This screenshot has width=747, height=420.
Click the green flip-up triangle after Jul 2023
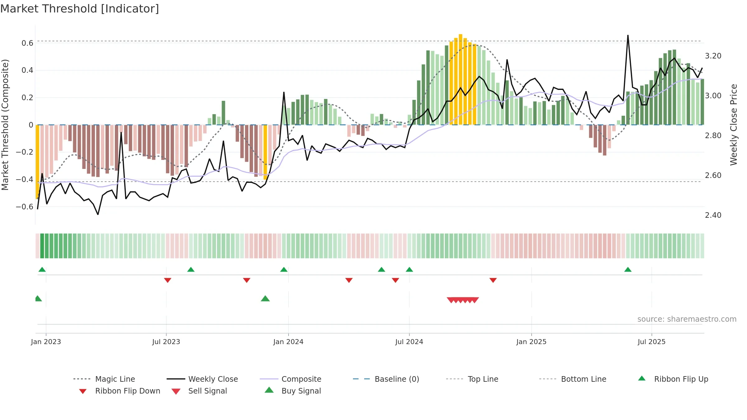pos(191,269)
